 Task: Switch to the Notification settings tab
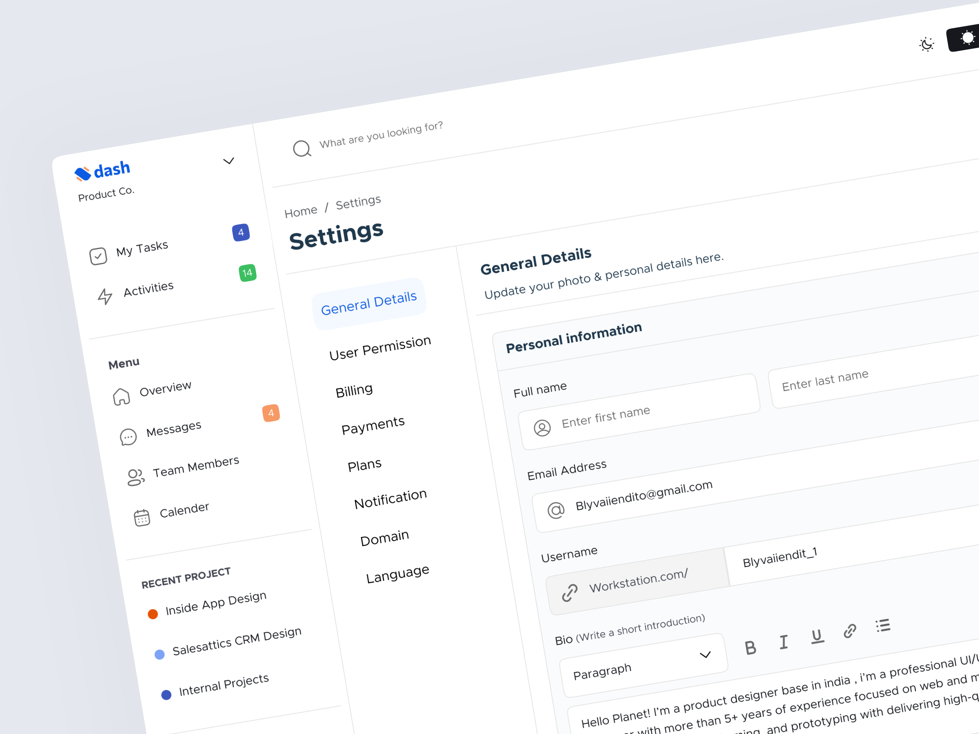(390, 498)
